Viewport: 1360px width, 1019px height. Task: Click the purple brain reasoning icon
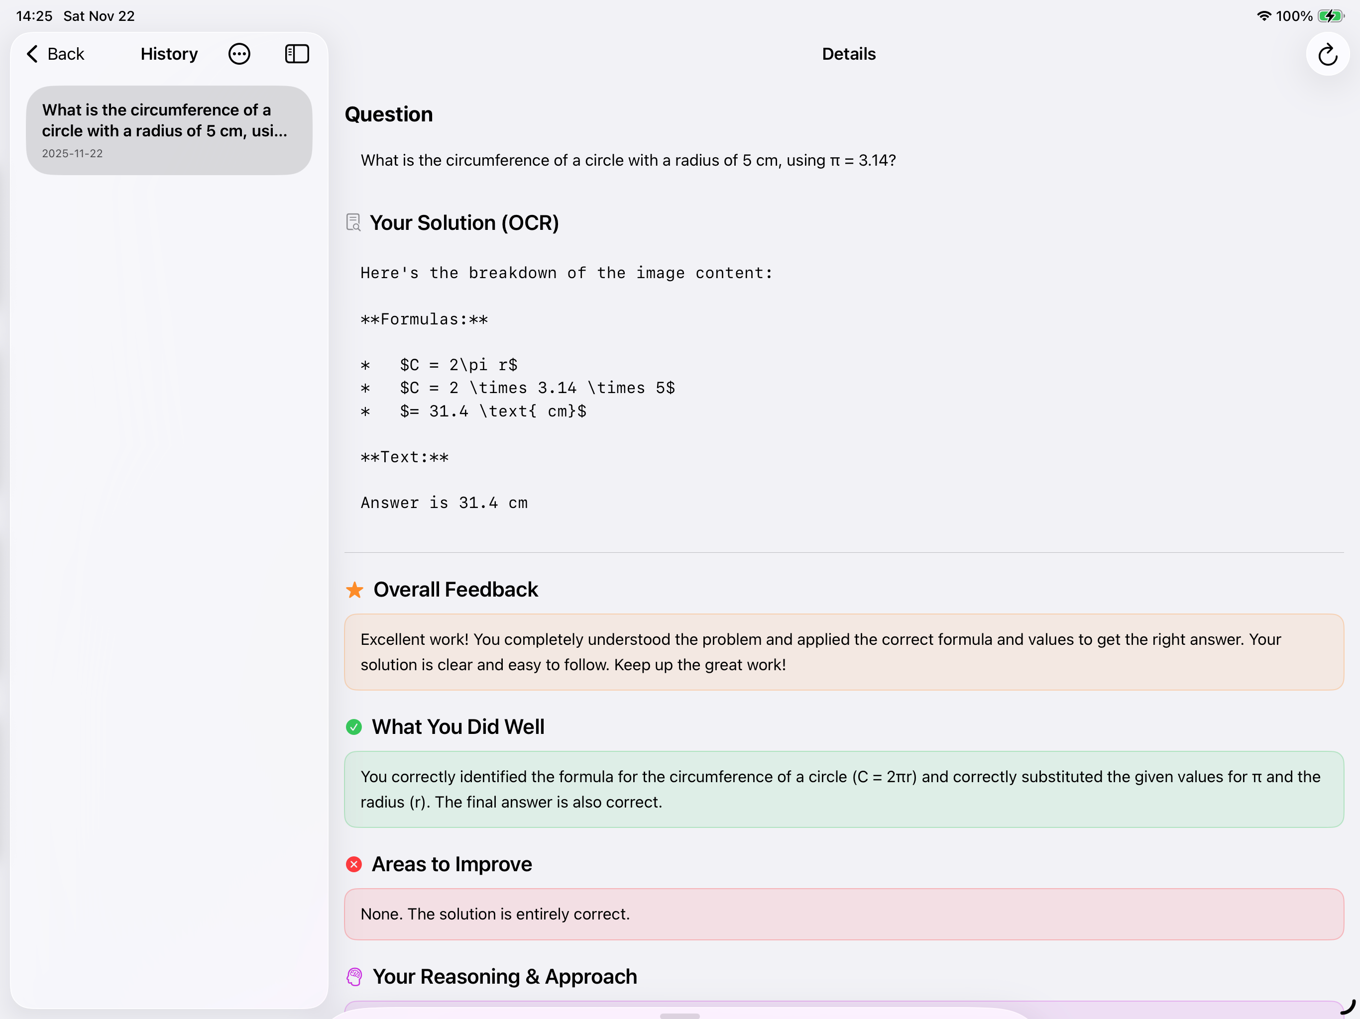coord(355,977)
